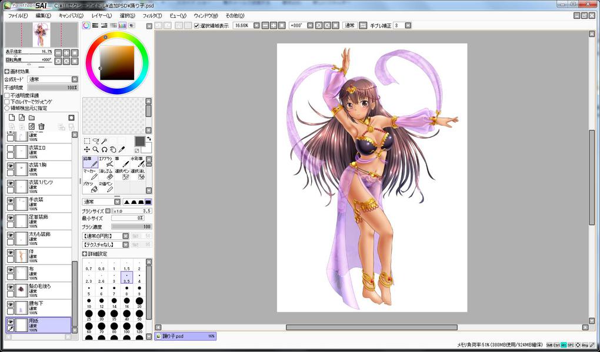Hide the 体 layer
The image size is (600, 352).
[x=11, y=253]
